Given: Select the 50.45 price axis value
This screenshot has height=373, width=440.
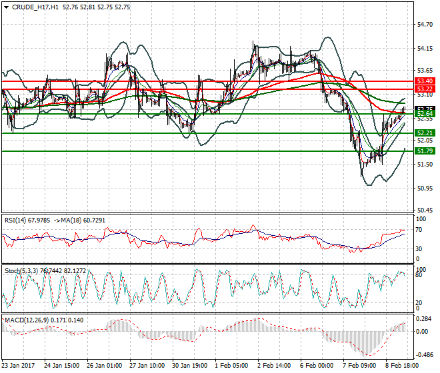Looking at the screenshot, I should click(x=425, y=210).
